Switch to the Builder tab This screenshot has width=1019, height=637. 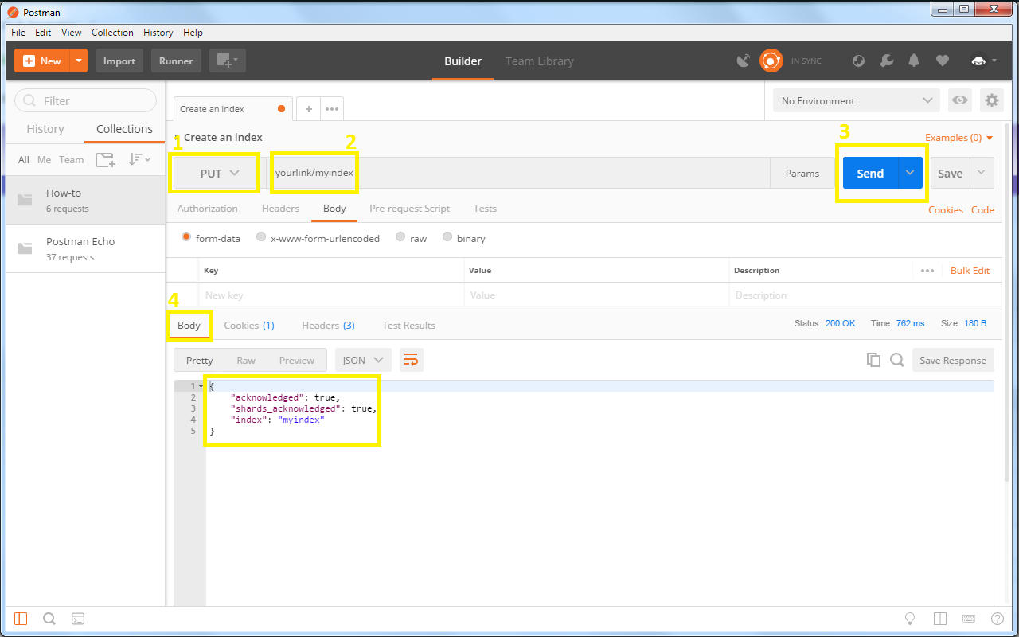(463, 61)
